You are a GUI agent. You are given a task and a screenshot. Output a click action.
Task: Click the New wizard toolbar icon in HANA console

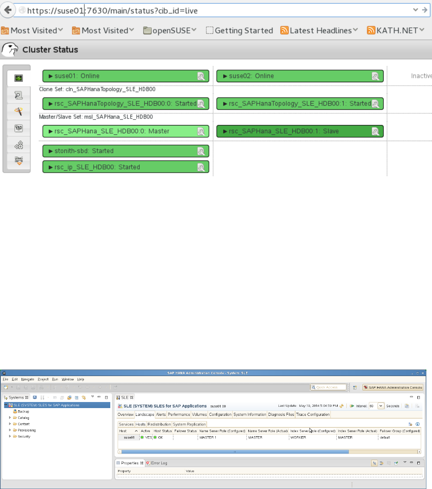tap(6, 387)
